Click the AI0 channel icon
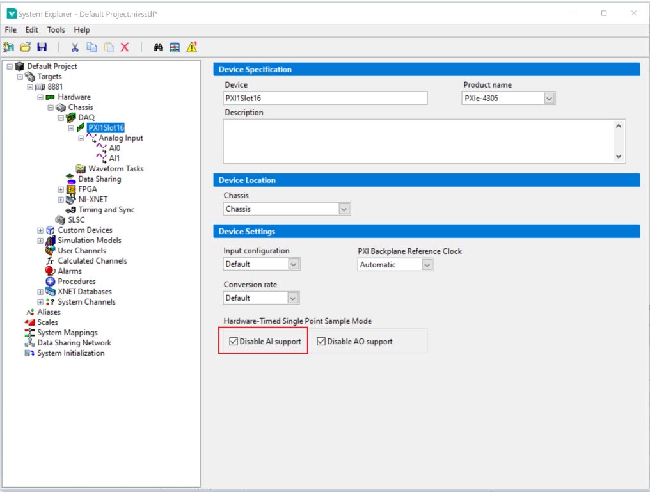The width and height of the screenshot is (650, 492). [x=102, y=148]
